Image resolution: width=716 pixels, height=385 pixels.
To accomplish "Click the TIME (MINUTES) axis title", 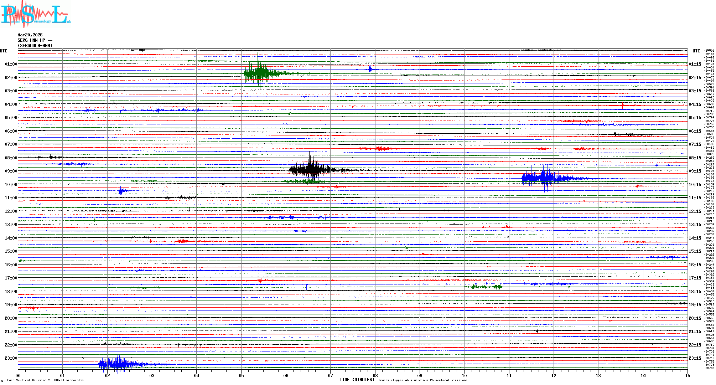I will (357, 380).
